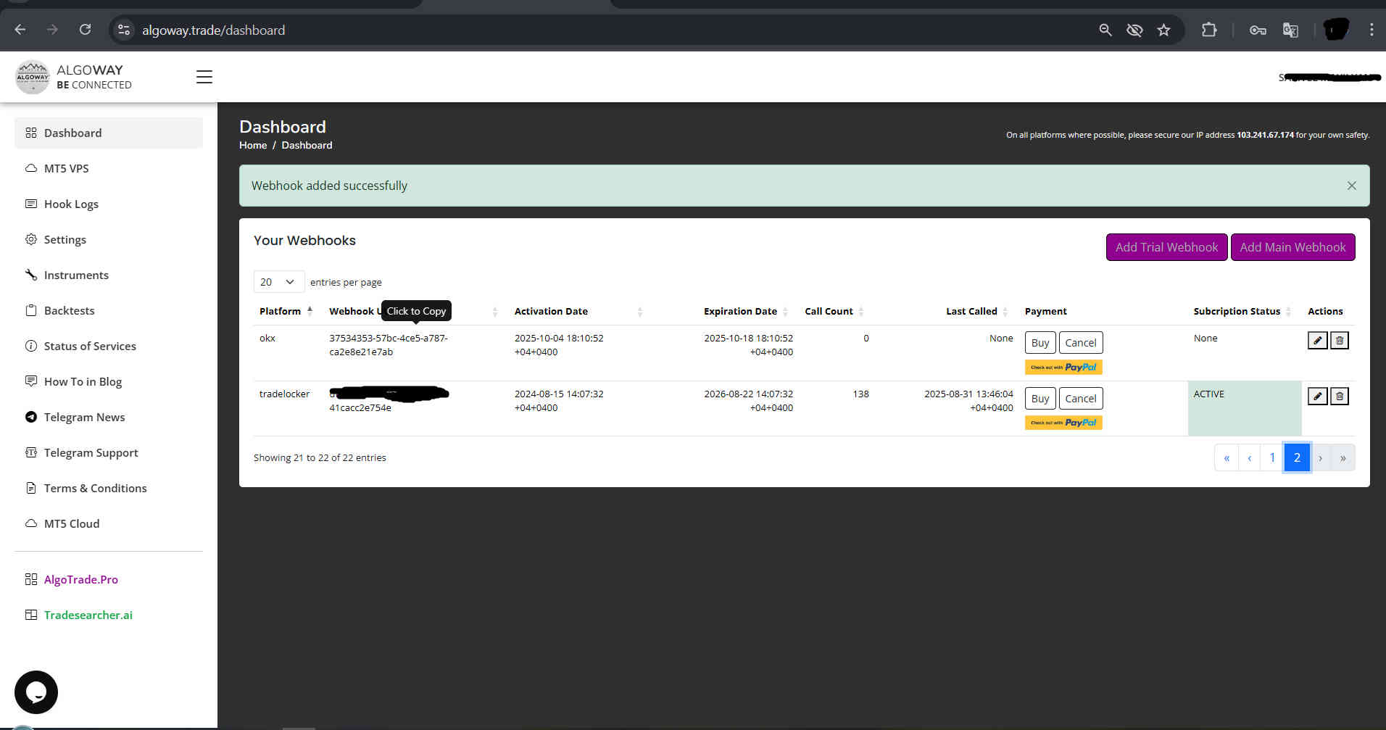Open Instruments in the sidebar

click(x=109, y=275)
